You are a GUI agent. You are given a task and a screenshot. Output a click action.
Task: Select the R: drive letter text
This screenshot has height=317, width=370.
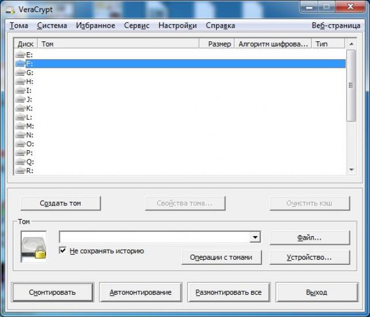pyautogui.click(x=30, y=171)
